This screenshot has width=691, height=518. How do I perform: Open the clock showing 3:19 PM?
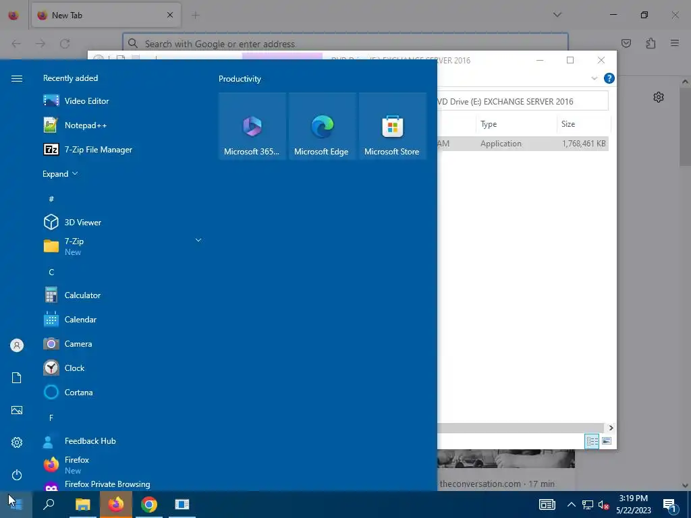click(633, 505)
